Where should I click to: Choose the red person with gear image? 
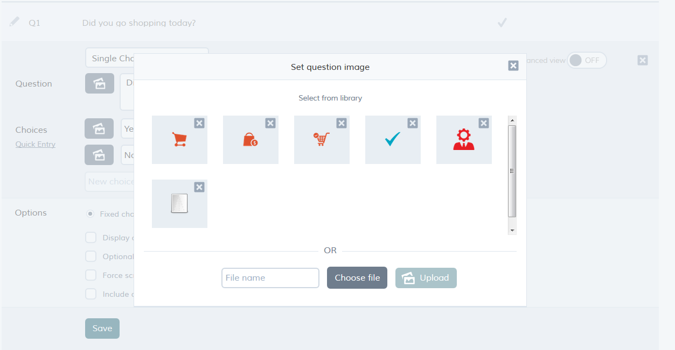pos(464,140)
